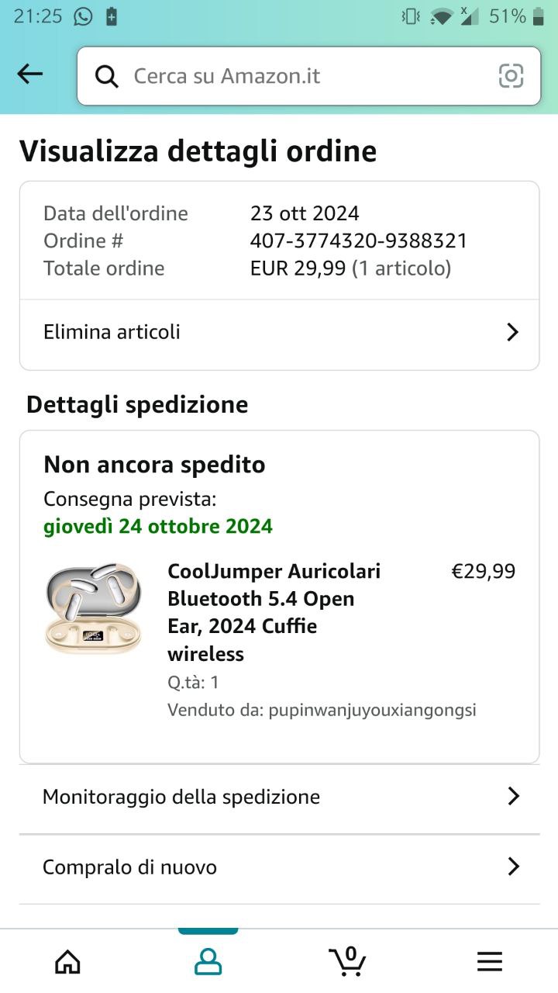Image resolution: width=558 pixels, height=993 pixels.
Task: Open CoolJumper Auricolari product title link
Action: (274, 612)
